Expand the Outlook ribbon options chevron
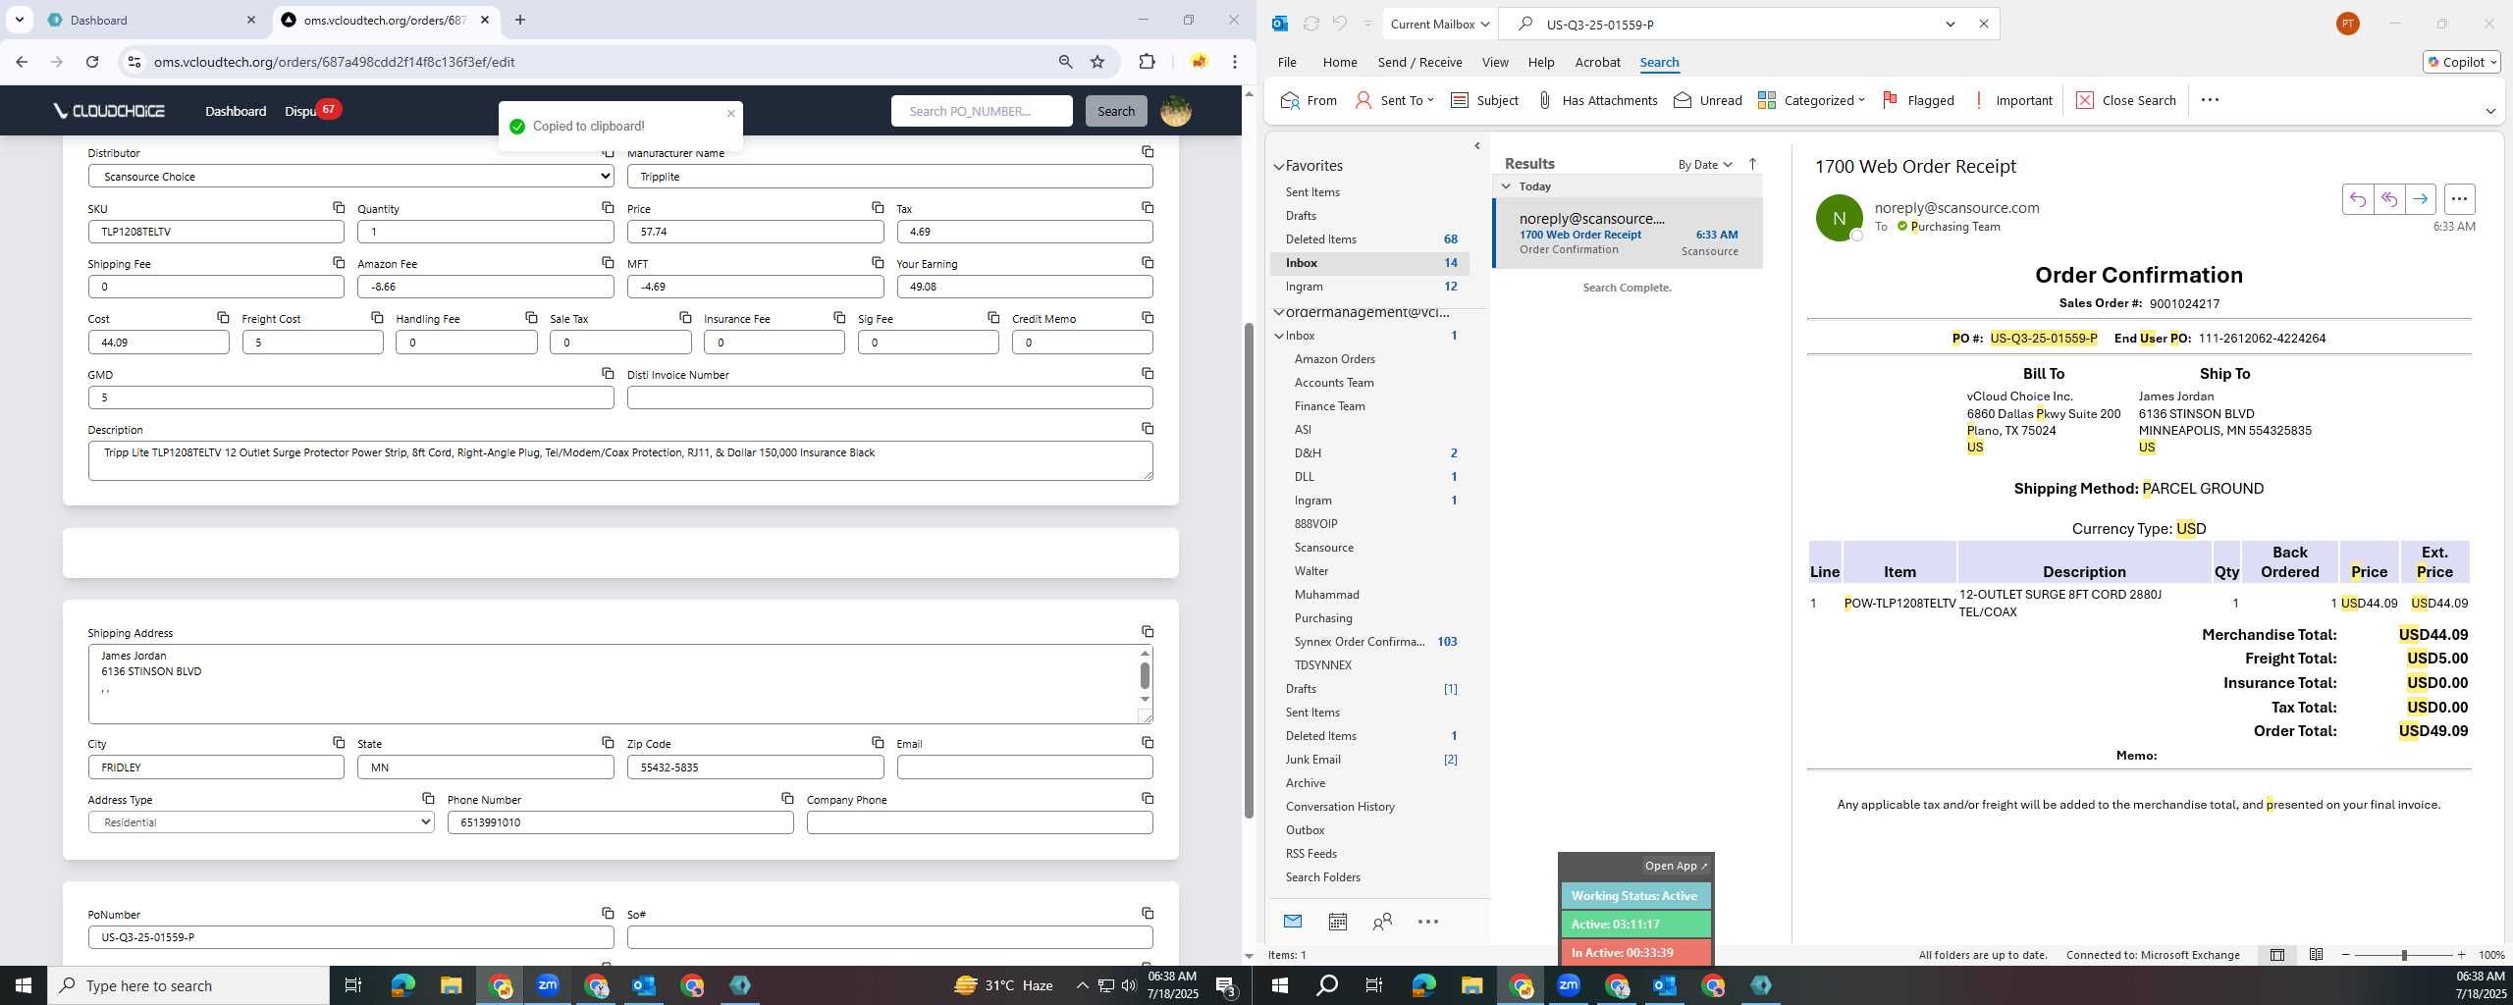Screen dimensions: 2513x1005 pos(2490,111)
